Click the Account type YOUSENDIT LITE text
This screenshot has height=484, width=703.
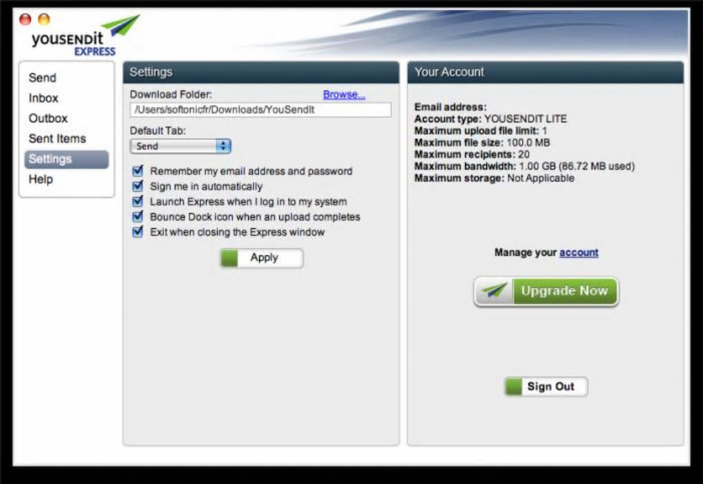491,119
